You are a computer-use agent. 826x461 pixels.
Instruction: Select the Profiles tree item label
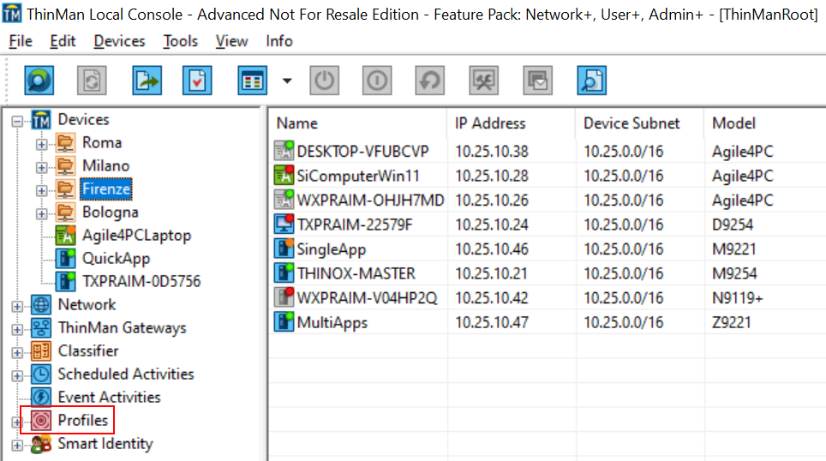tap(83, 421)
